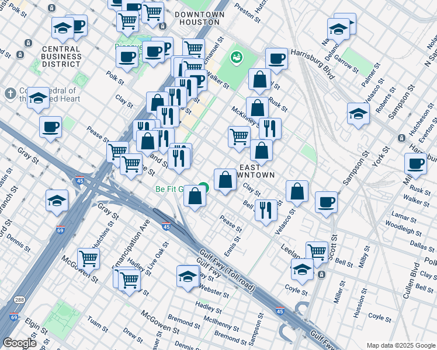Select the transit station icon near Harrisburg east
437x350 pixels.
pyautogui.click(x=401, y=138)
